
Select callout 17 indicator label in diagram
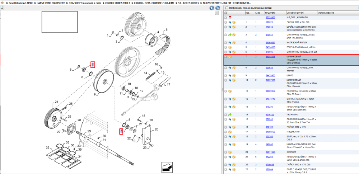(168, 84)
